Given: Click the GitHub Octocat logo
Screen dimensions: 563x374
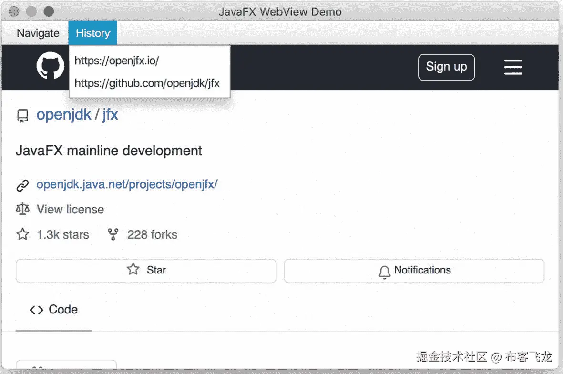Looking at the screenshot, I should point(50,66).
